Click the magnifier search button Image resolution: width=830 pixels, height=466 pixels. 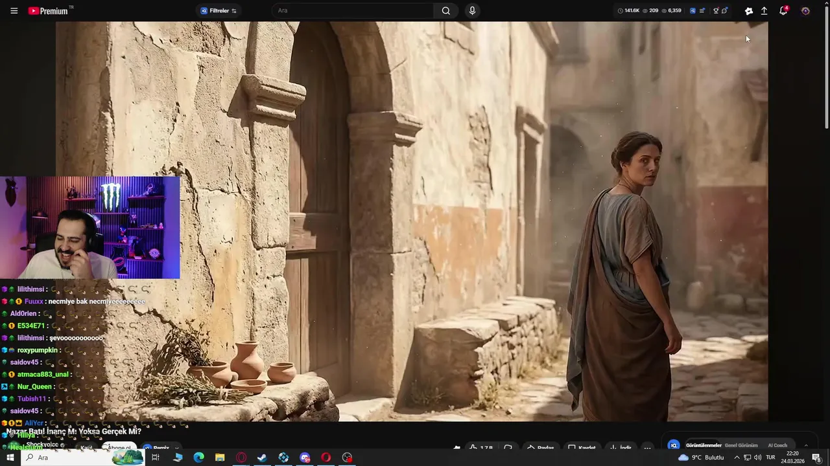point(446,10)
